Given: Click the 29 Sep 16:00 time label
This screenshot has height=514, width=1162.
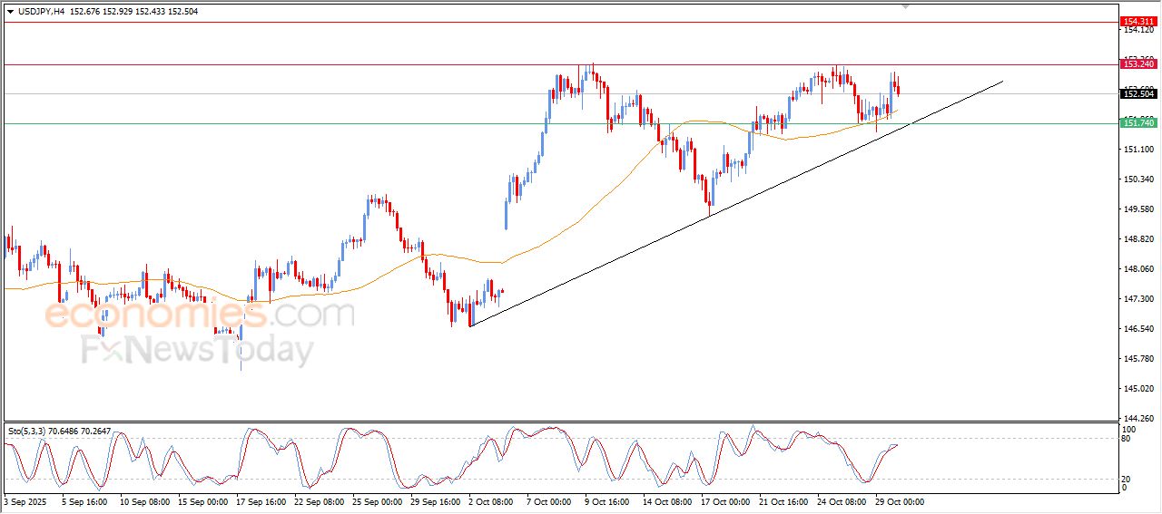Looking at the screenshot, I should 434,501.
